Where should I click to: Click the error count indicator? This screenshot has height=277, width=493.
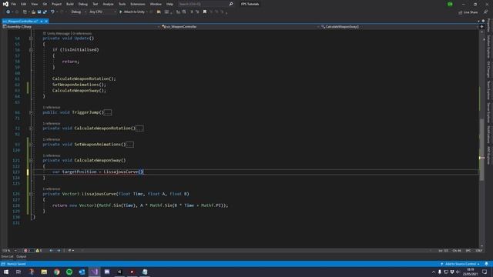27,251
